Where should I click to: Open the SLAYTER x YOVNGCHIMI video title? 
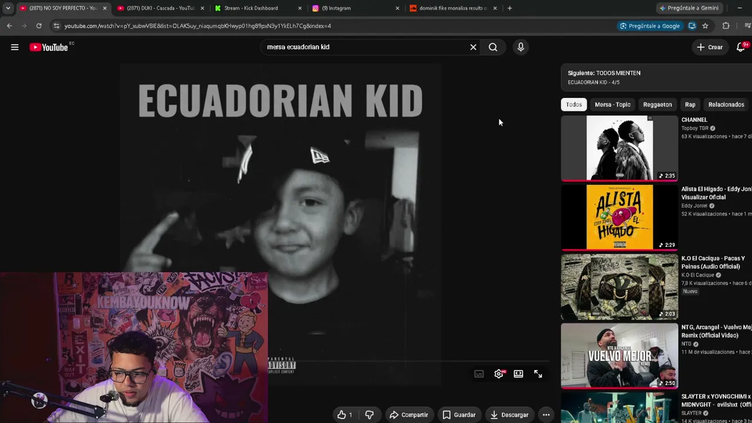point(717,401)
